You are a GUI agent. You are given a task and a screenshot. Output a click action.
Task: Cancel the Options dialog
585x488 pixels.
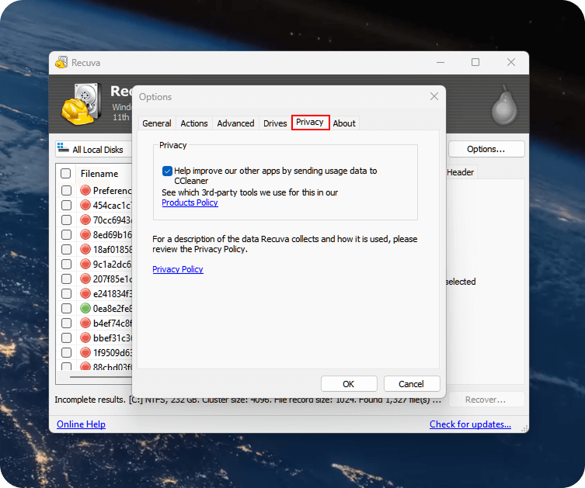412,384
